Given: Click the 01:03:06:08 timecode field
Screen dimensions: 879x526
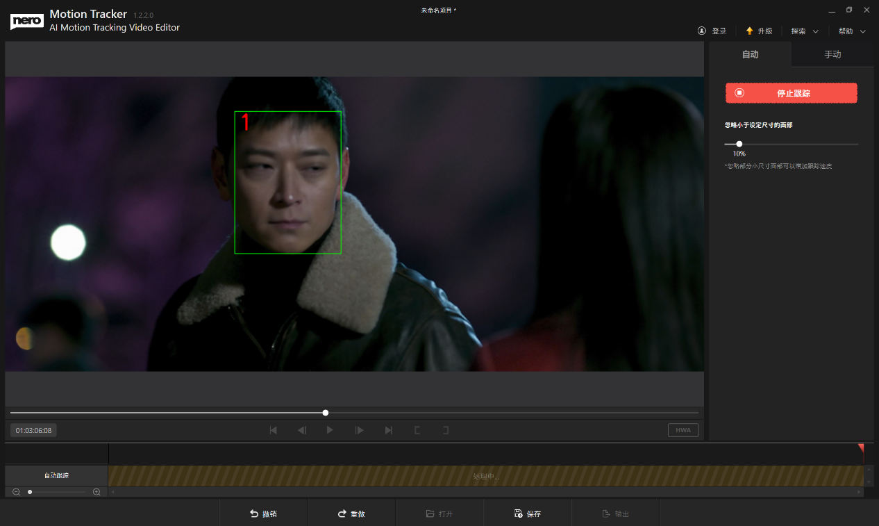Looking at the screenshot, I should point(33,430).
